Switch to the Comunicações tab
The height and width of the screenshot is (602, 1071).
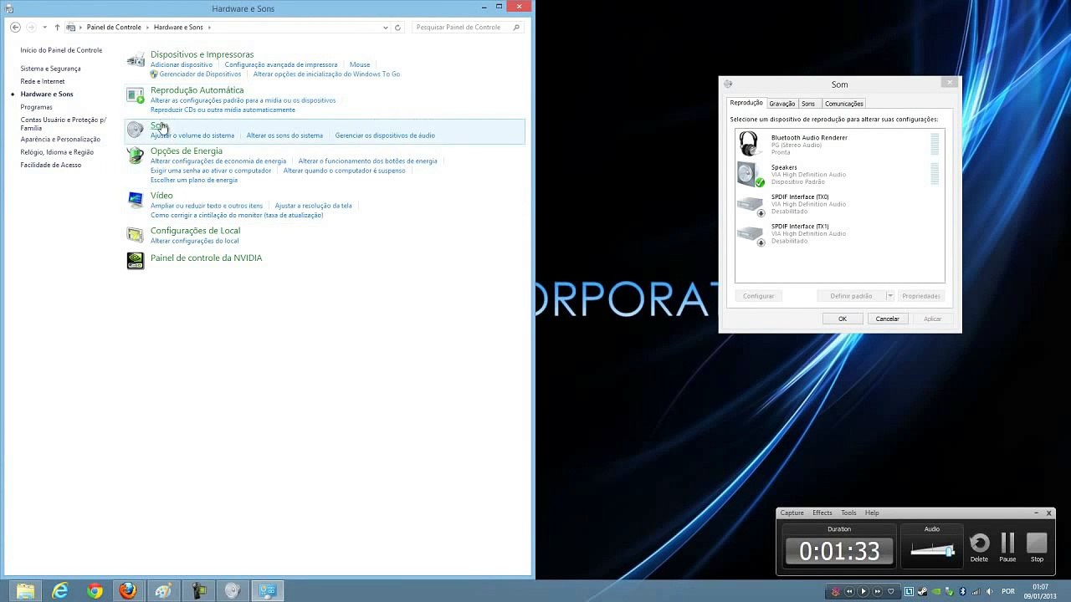tap(843, 104)
